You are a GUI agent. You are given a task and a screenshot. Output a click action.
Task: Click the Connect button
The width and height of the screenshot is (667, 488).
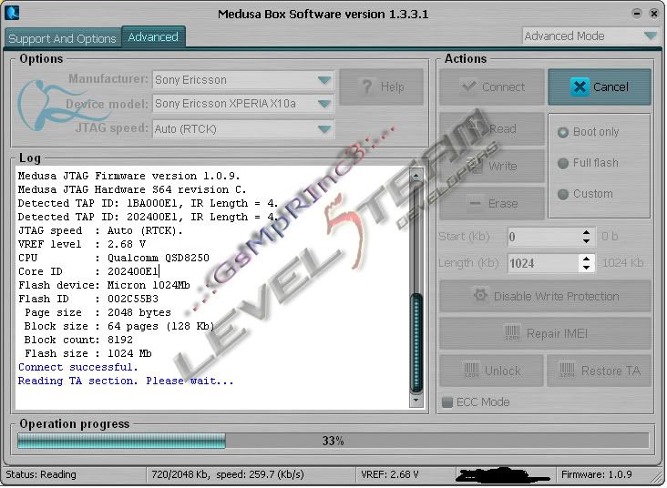pyautogui.click(x=492, y=86)
